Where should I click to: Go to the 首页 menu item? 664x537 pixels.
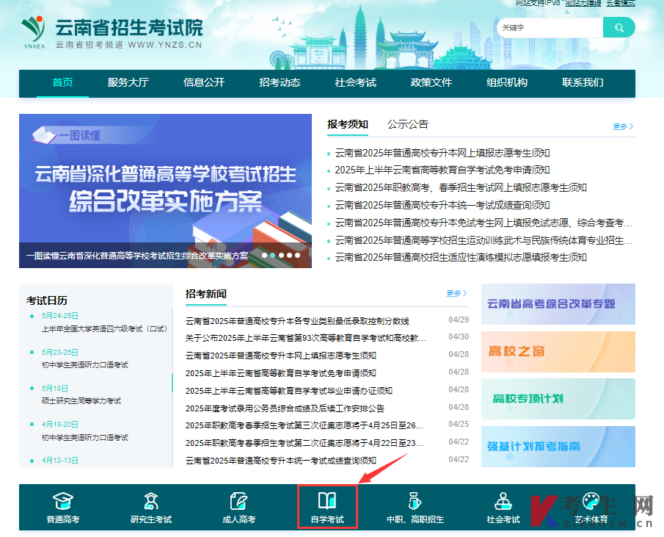(62, 82)
